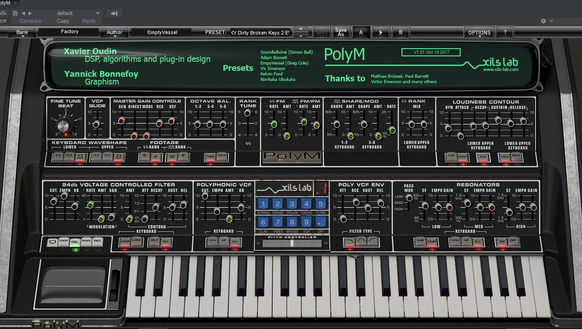Toggle the CHOR. chorus effect

[x=64, y=242]
